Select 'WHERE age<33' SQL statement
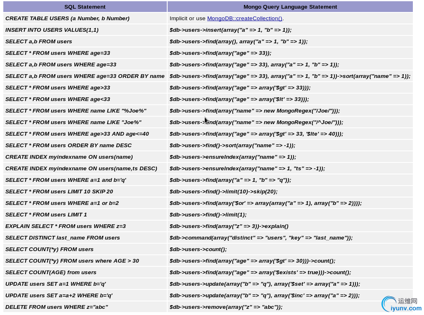The height and width of the screenshot is (315, 424). point(85,99)
